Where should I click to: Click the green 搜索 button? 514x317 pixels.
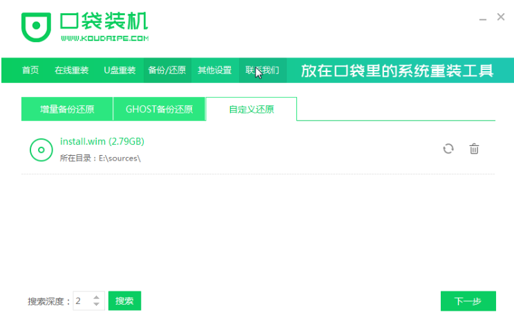pyautogui.click(x=124, y=301)
